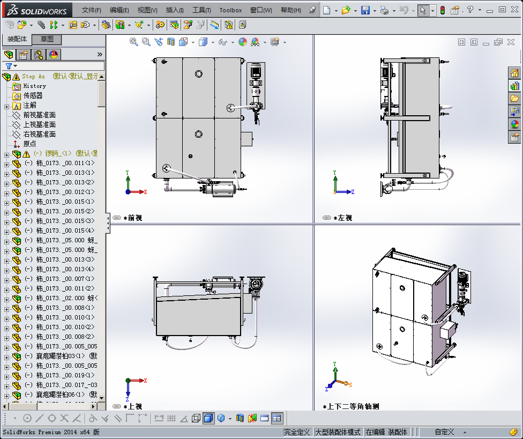Click 自定义 in the status bar
523x439 pixels.
[x=444, y=432]
